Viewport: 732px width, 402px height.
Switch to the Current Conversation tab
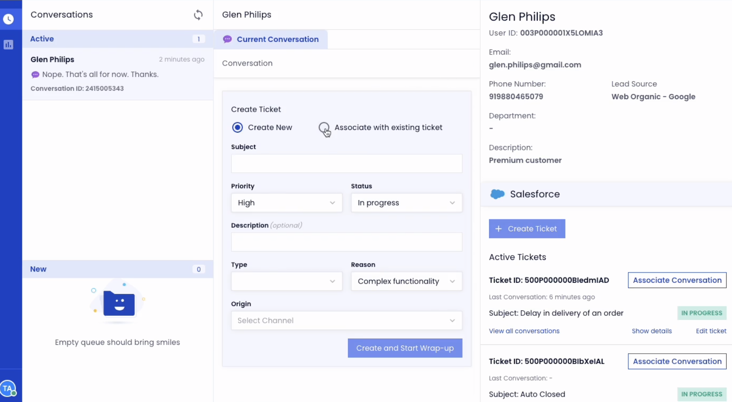click(271, 39)
